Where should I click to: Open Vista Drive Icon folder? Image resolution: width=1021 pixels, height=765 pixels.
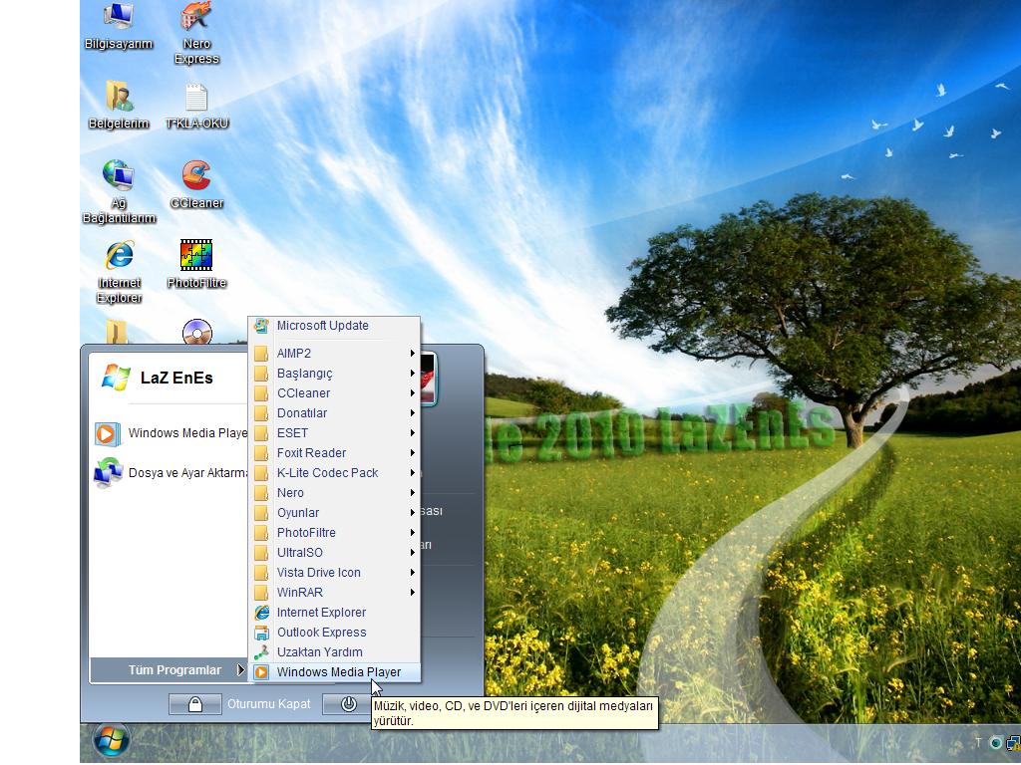[335, 573]
